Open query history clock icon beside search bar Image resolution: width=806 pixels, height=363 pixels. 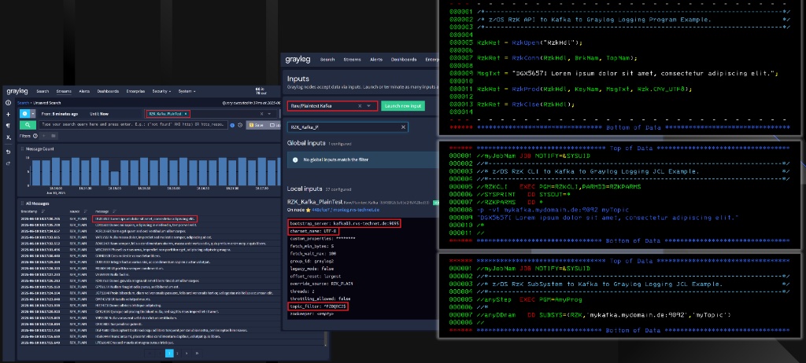pos(240,125)
